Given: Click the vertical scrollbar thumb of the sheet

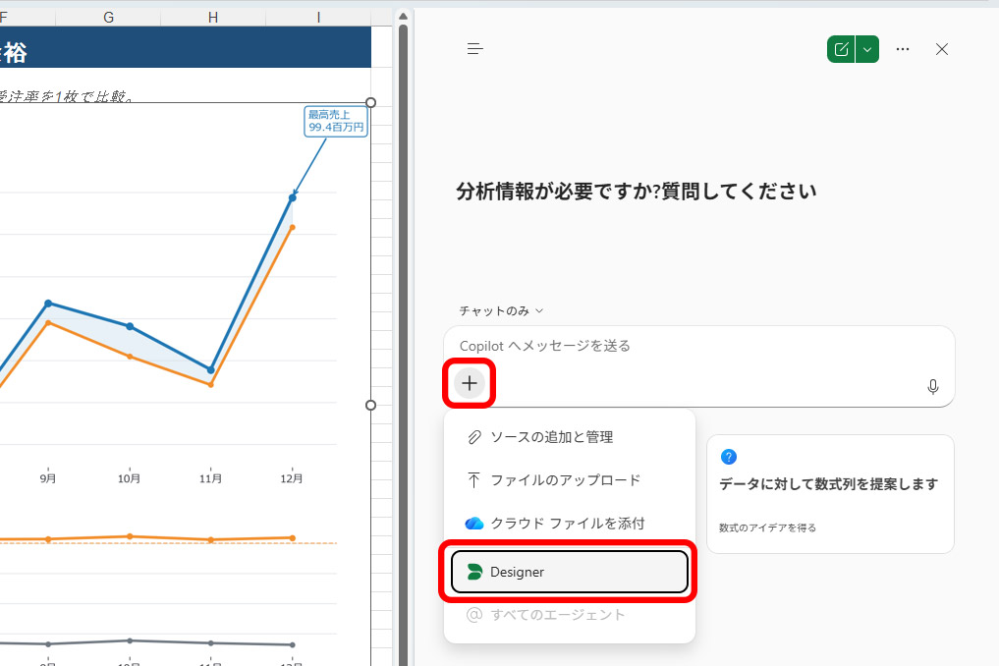Looking at the screenshot, I should click(x=403, y=344).
